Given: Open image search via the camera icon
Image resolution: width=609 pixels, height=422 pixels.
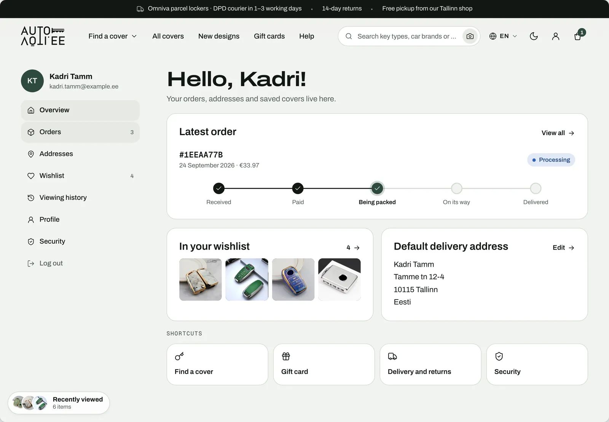Looking at the screenshot, I should pyautogui.click(x=470, y=36).
